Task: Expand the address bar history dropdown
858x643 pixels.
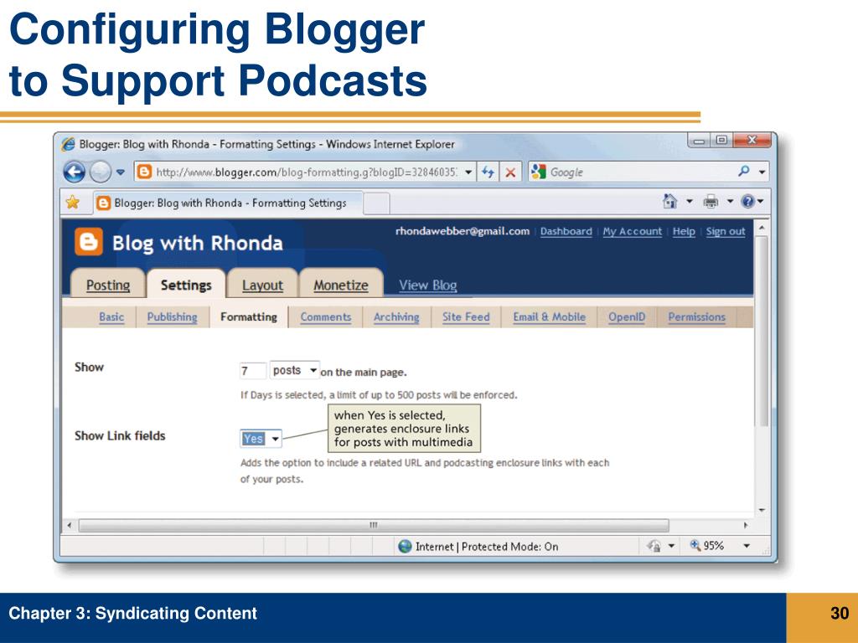Action: 469,172
